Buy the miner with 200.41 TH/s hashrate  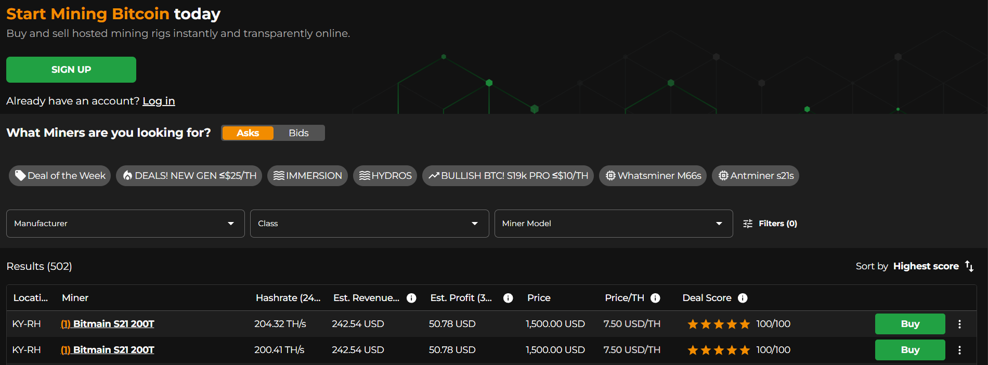tap(910, 350)
